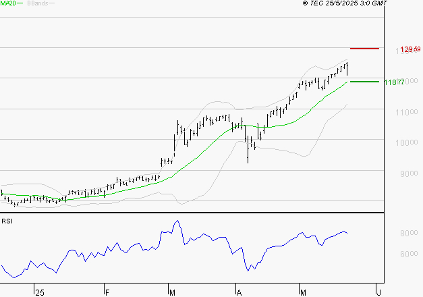Click the 60.00 RSI axis label
The width and height of the screenshot is (423, 297).
[409, 254]
